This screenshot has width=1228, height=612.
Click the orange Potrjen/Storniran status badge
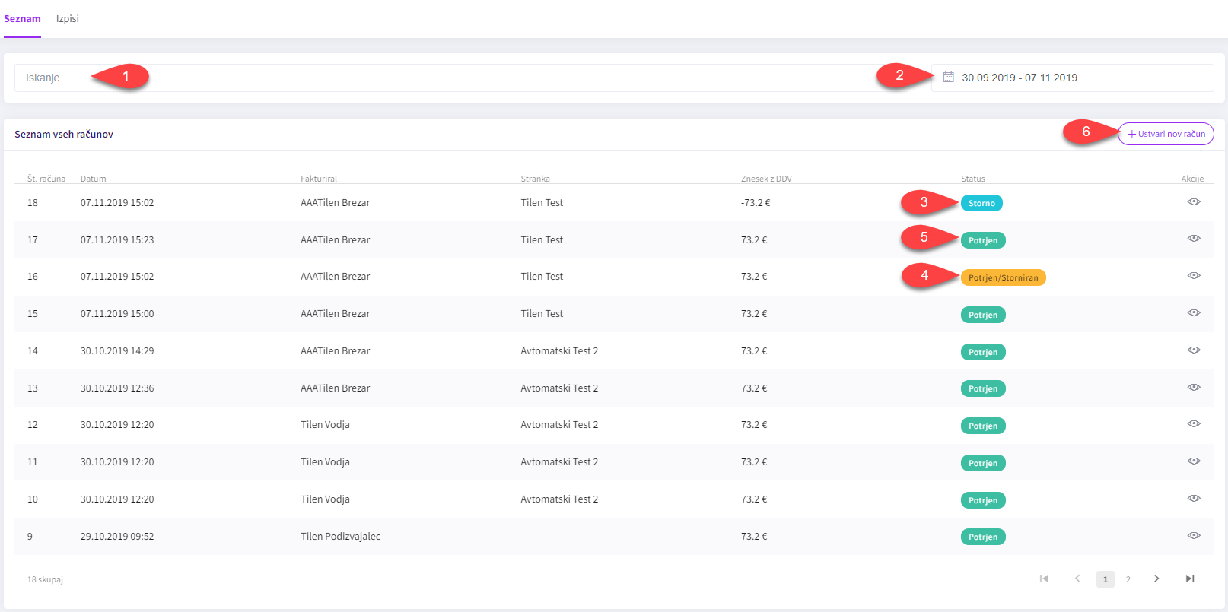[1003, 277]
